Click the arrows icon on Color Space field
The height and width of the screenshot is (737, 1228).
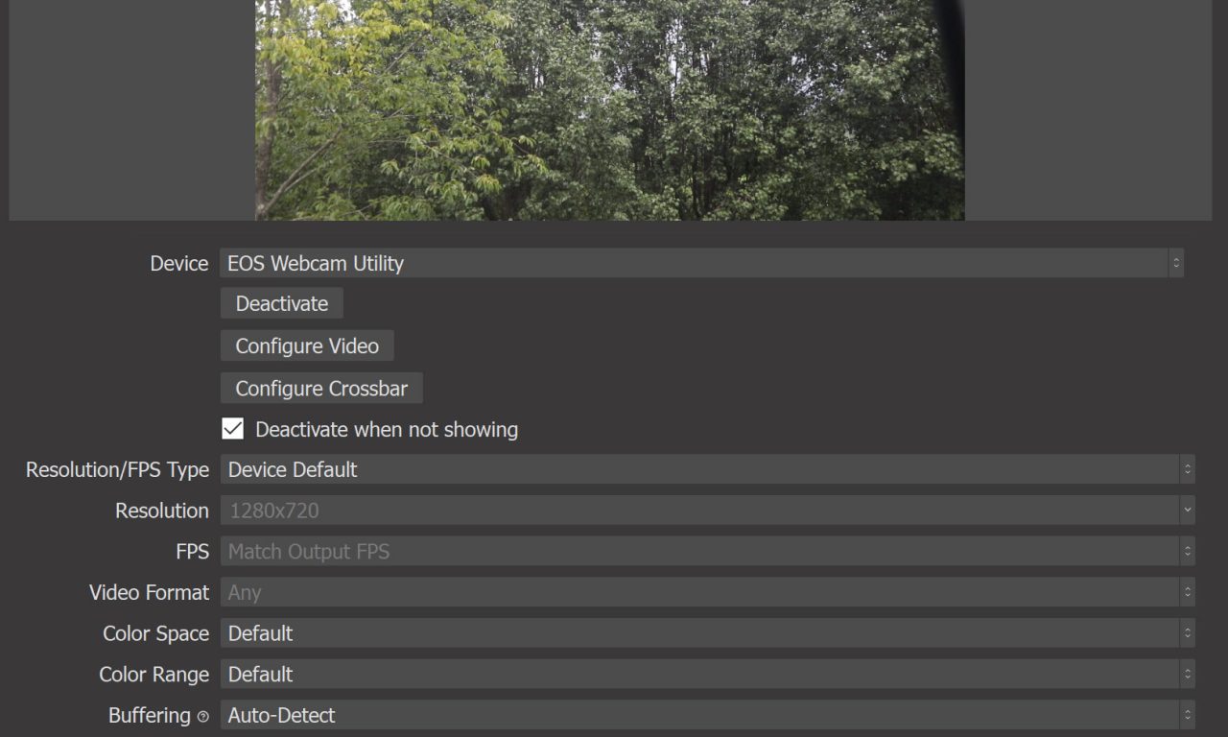(x=1188, y=633)
